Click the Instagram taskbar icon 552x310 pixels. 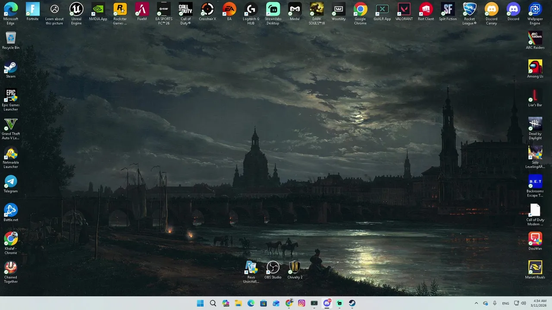click(301, 303)
